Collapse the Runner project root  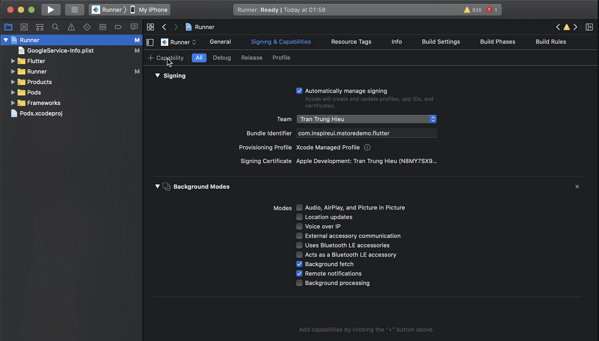click(x=6, y=40)
